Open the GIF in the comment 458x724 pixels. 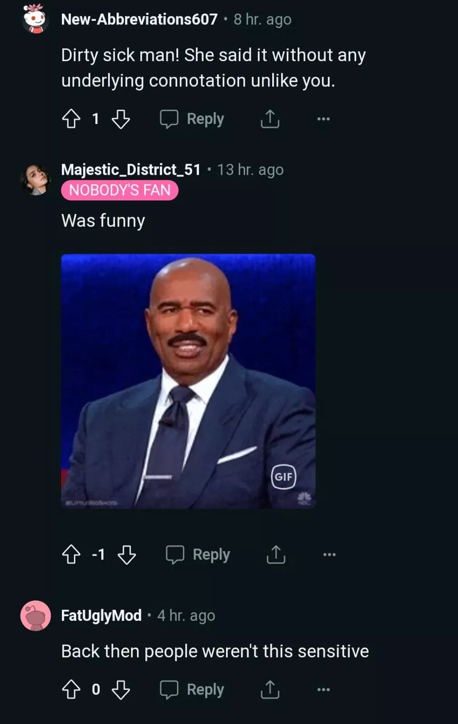[188, 381]
